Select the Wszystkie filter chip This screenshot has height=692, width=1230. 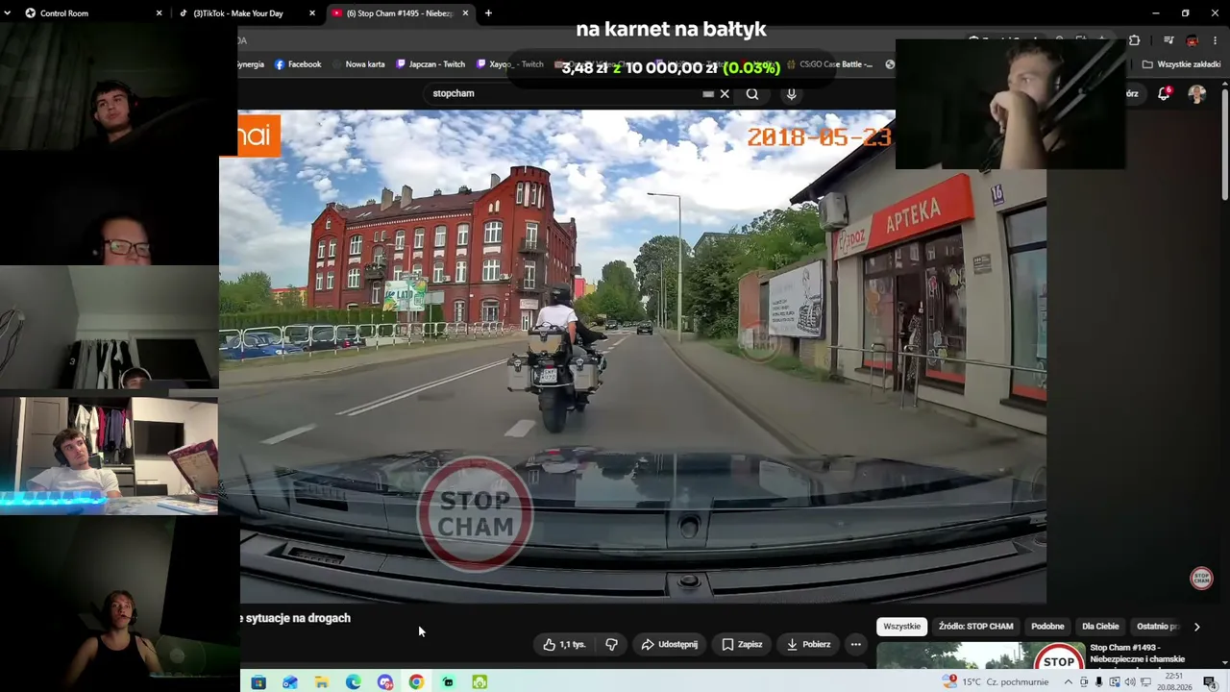(901, 626)
